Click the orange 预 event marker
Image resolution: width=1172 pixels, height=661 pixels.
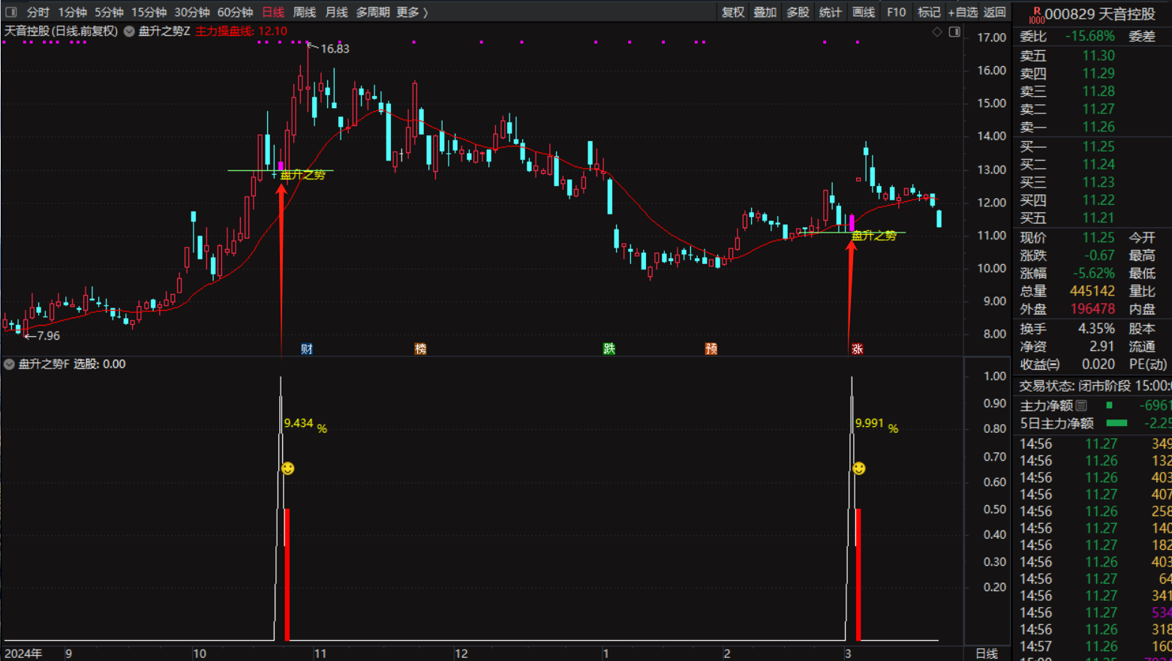click(x=711, y=349)
